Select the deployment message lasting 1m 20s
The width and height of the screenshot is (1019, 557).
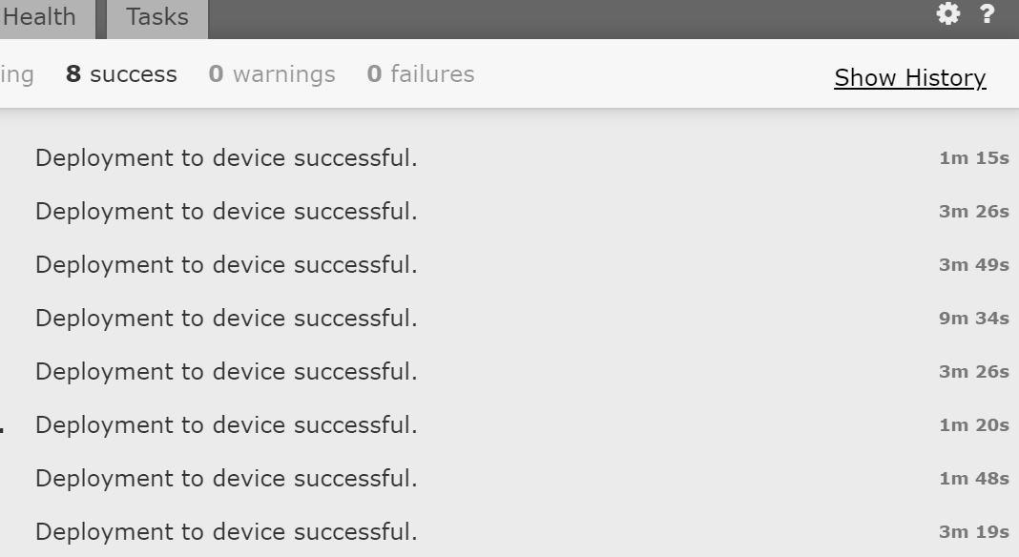click(x=226, y=425)
